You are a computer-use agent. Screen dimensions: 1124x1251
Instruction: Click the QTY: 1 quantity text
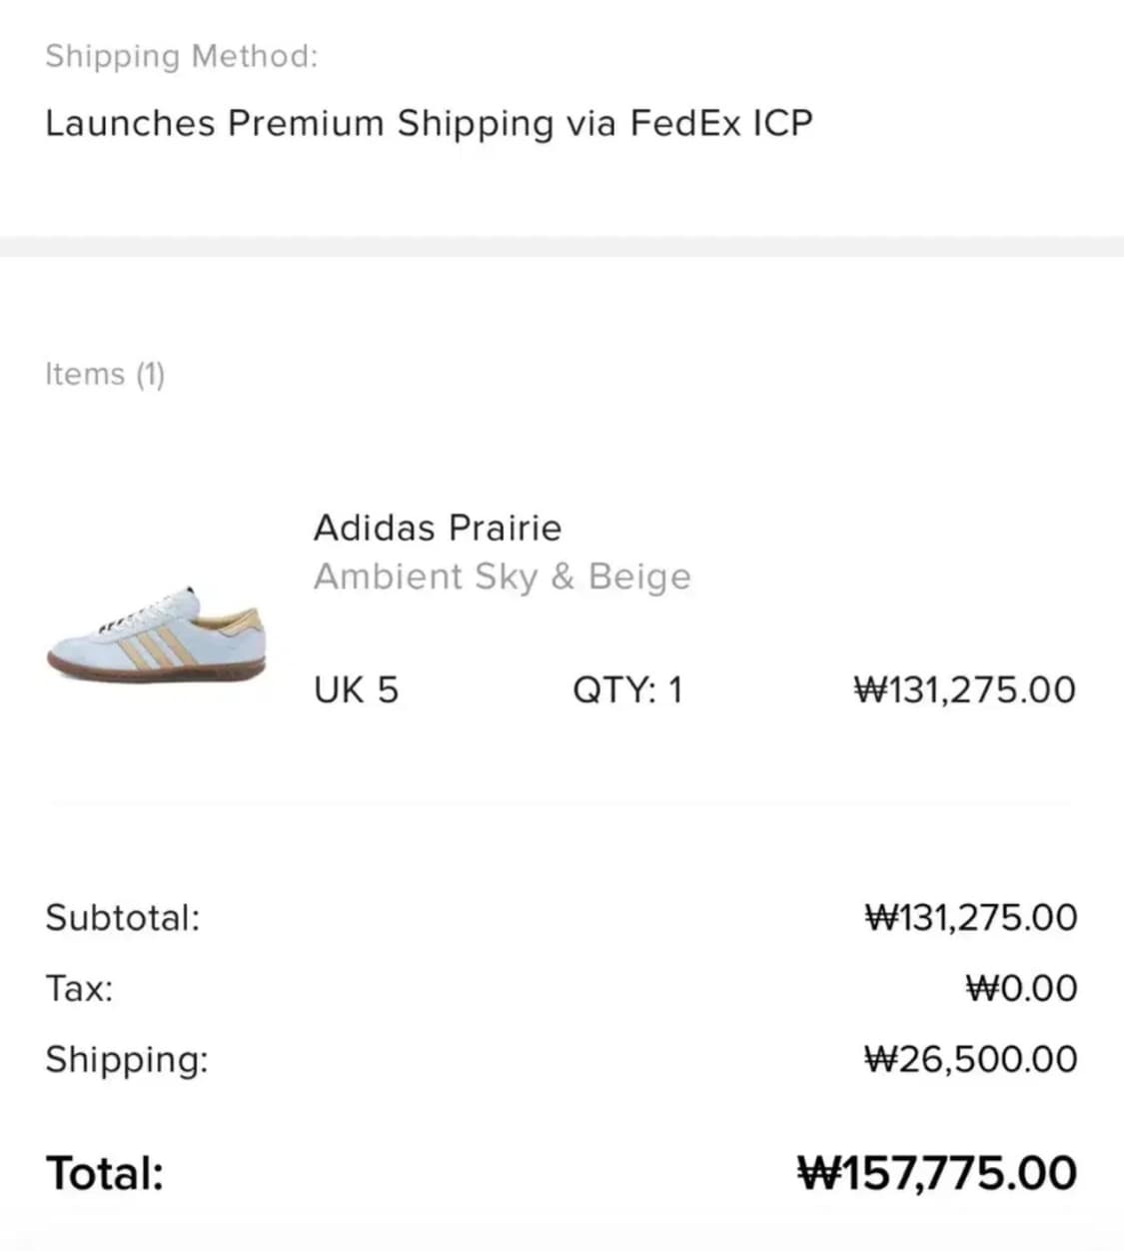click(626, 689)
